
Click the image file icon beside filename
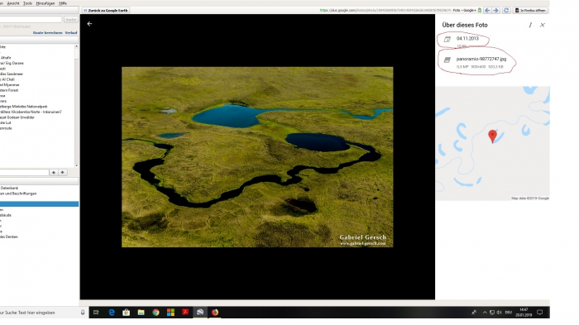447,60
